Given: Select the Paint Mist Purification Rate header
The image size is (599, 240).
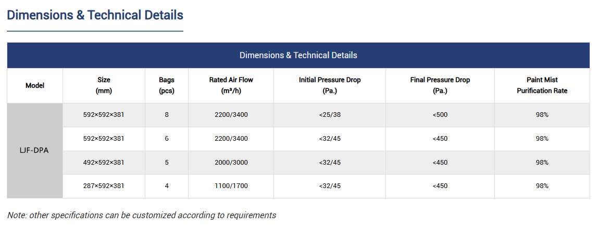Looking at the screenshot, I should point(542,85).
